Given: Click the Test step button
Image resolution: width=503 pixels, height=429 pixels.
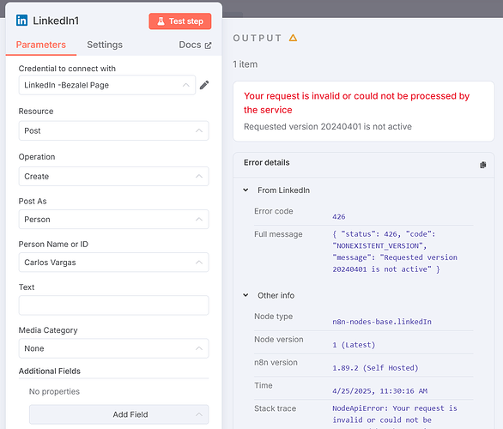Looking at the screenshot, I should (180, 21).
